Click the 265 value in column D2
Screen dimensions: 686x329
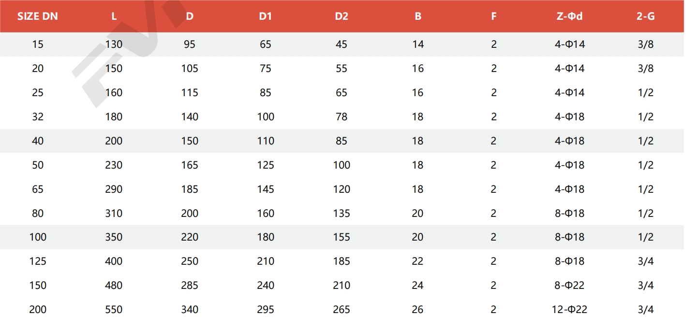(x=342, y=309)
